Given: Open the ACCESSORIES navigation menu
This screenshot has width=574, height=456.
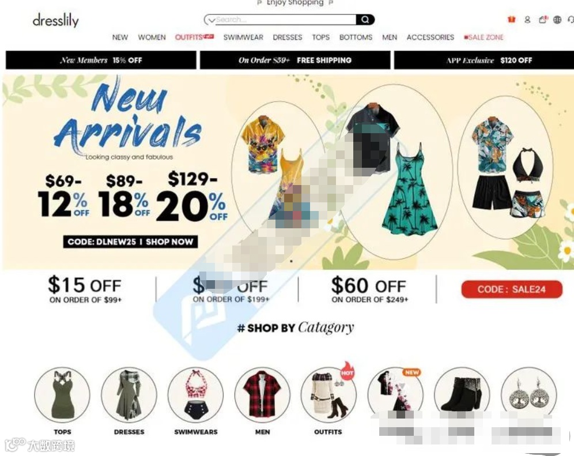Looking at the screenshot, I should [430, 37].
